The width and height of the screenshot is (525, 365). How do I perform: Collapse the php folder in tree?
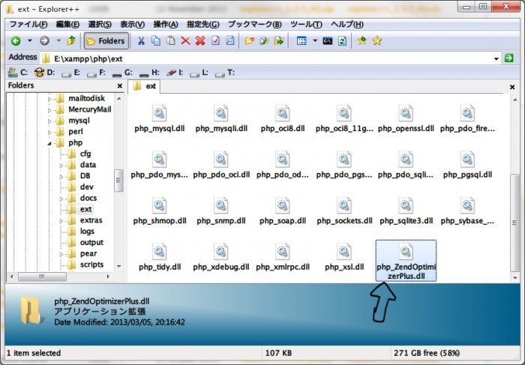coord(50,143)
